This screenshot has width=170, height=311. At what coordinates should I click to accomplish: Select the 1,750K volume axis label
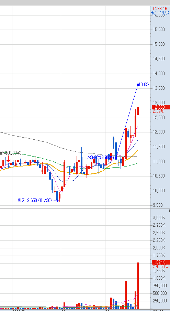[x=159, y=256]
